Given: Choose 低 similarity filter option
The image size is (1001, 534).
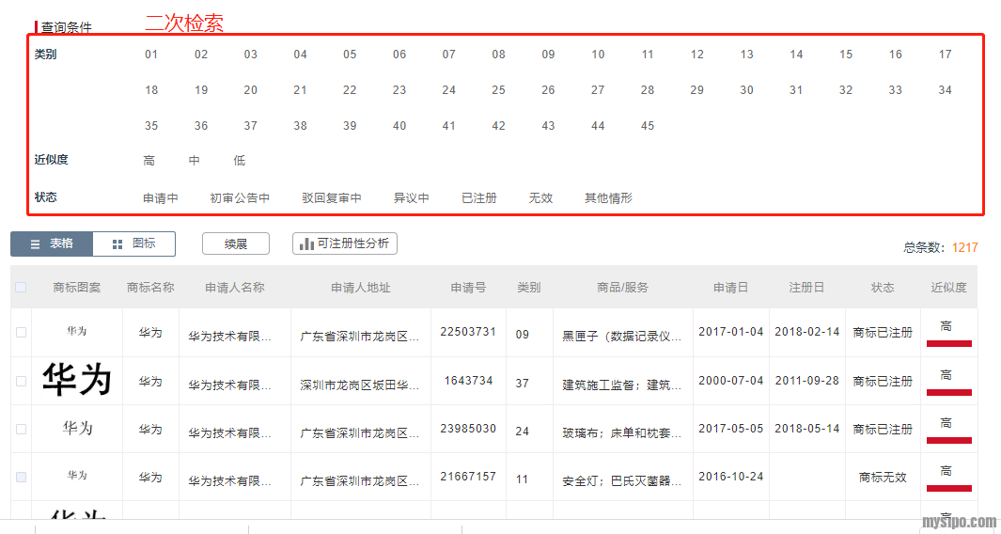Looking at the screenshot, I should pos(239,161).
